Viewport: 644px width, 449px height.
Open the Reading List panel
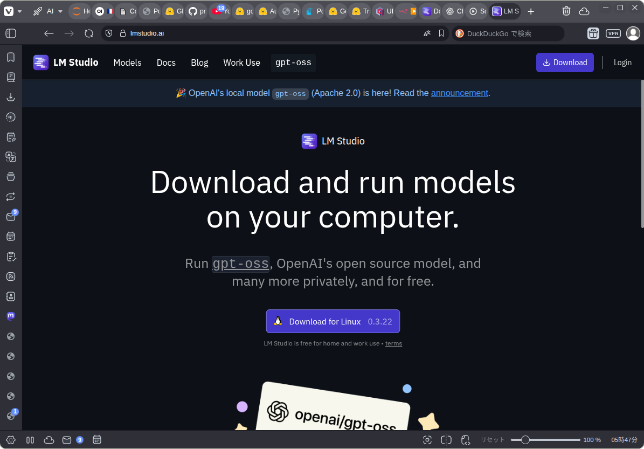[11, 77]
